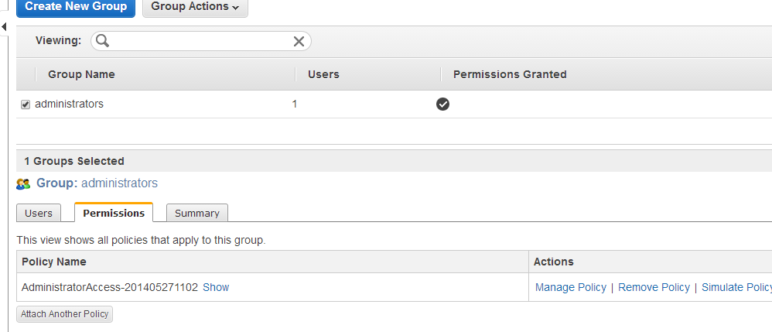The height and width of the screenshot is (332, 772).
Task: Click the group users icon beside Group: administrators
Action: (23, 184)
